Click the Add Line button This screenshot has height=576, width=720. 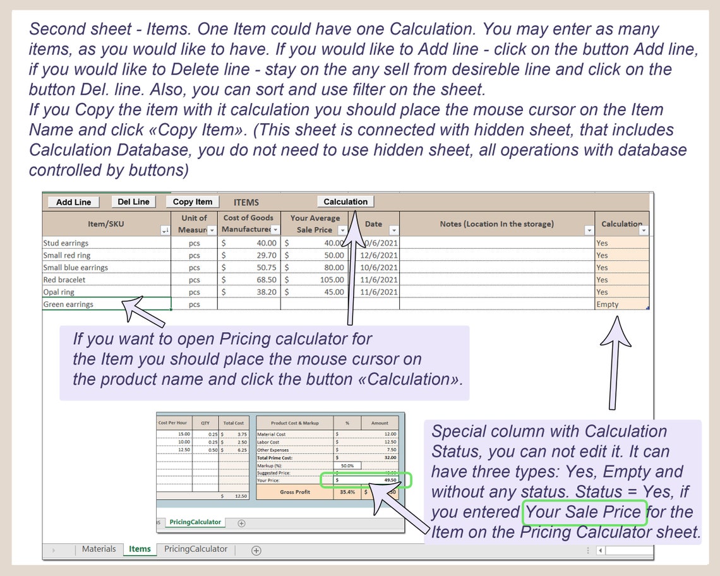pyautogui.click(x=73, y=201)
